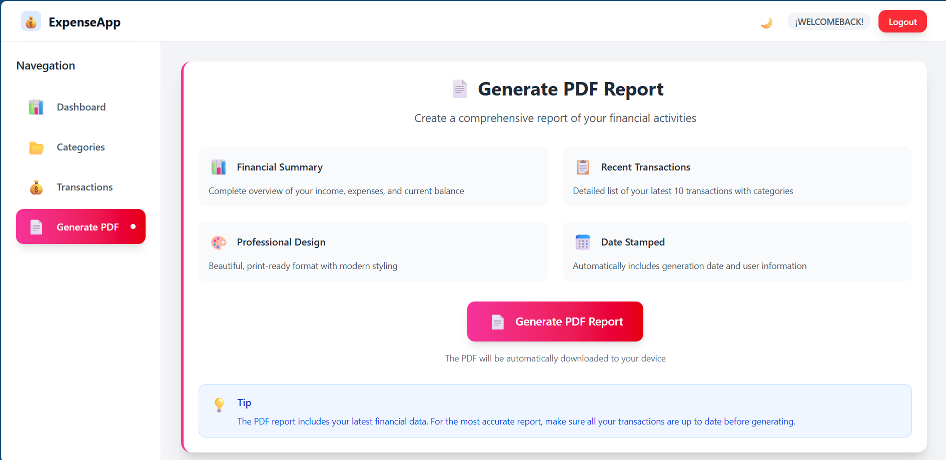The height and width of the screenshot is (460, 946).
Task: Click the ¡WELCOMEBACK! user badge
Action: pos(829,22)
